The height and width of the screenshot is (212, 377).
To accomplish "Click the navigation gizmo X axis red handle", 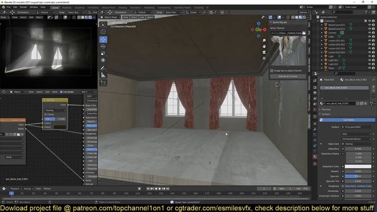I will (264, 30).
